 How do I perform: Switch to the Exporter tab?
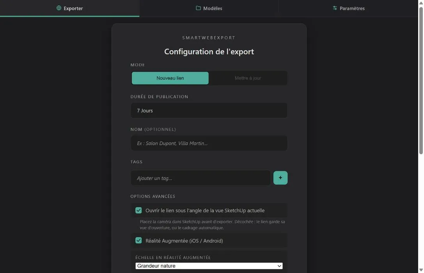click(70, 8)
